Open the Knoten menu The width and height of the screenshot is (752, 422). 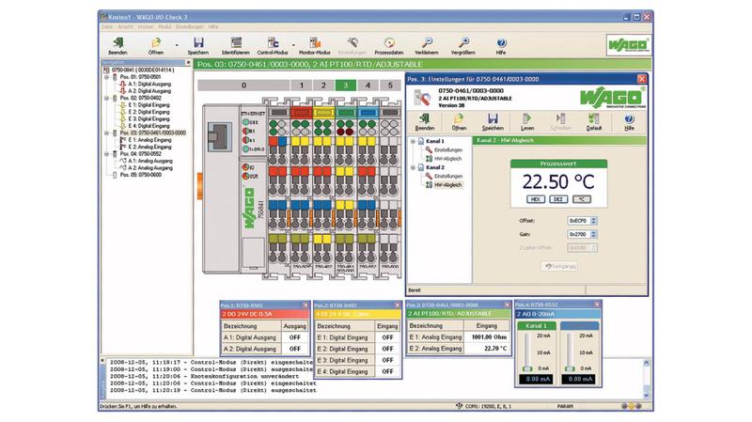pyautogui.click(x=143, y=26)
